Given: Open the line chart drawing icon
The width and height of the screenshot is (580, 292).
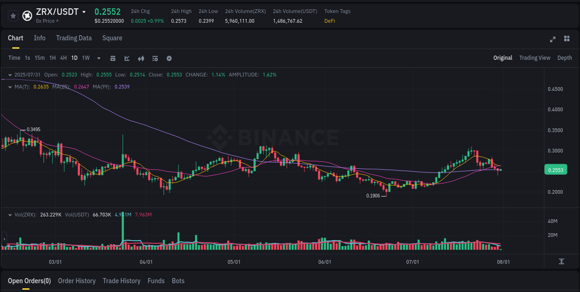Looking at the screenshot, I should 127,58.
